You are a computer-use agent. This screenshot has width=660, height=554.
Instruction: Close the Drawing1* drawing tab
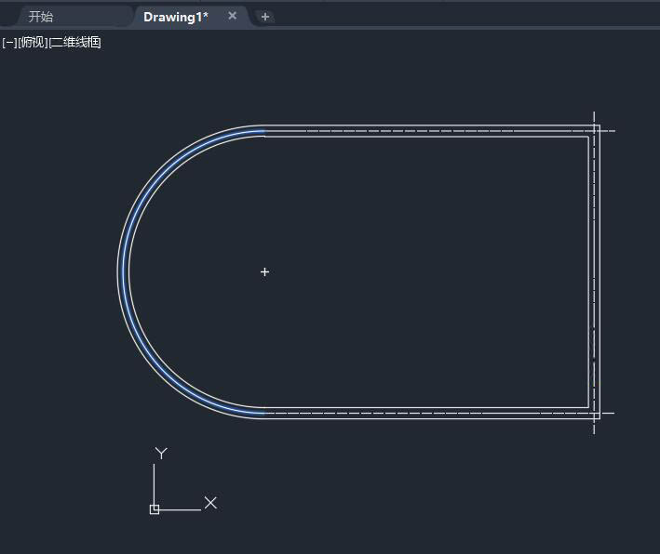point(233,16)
